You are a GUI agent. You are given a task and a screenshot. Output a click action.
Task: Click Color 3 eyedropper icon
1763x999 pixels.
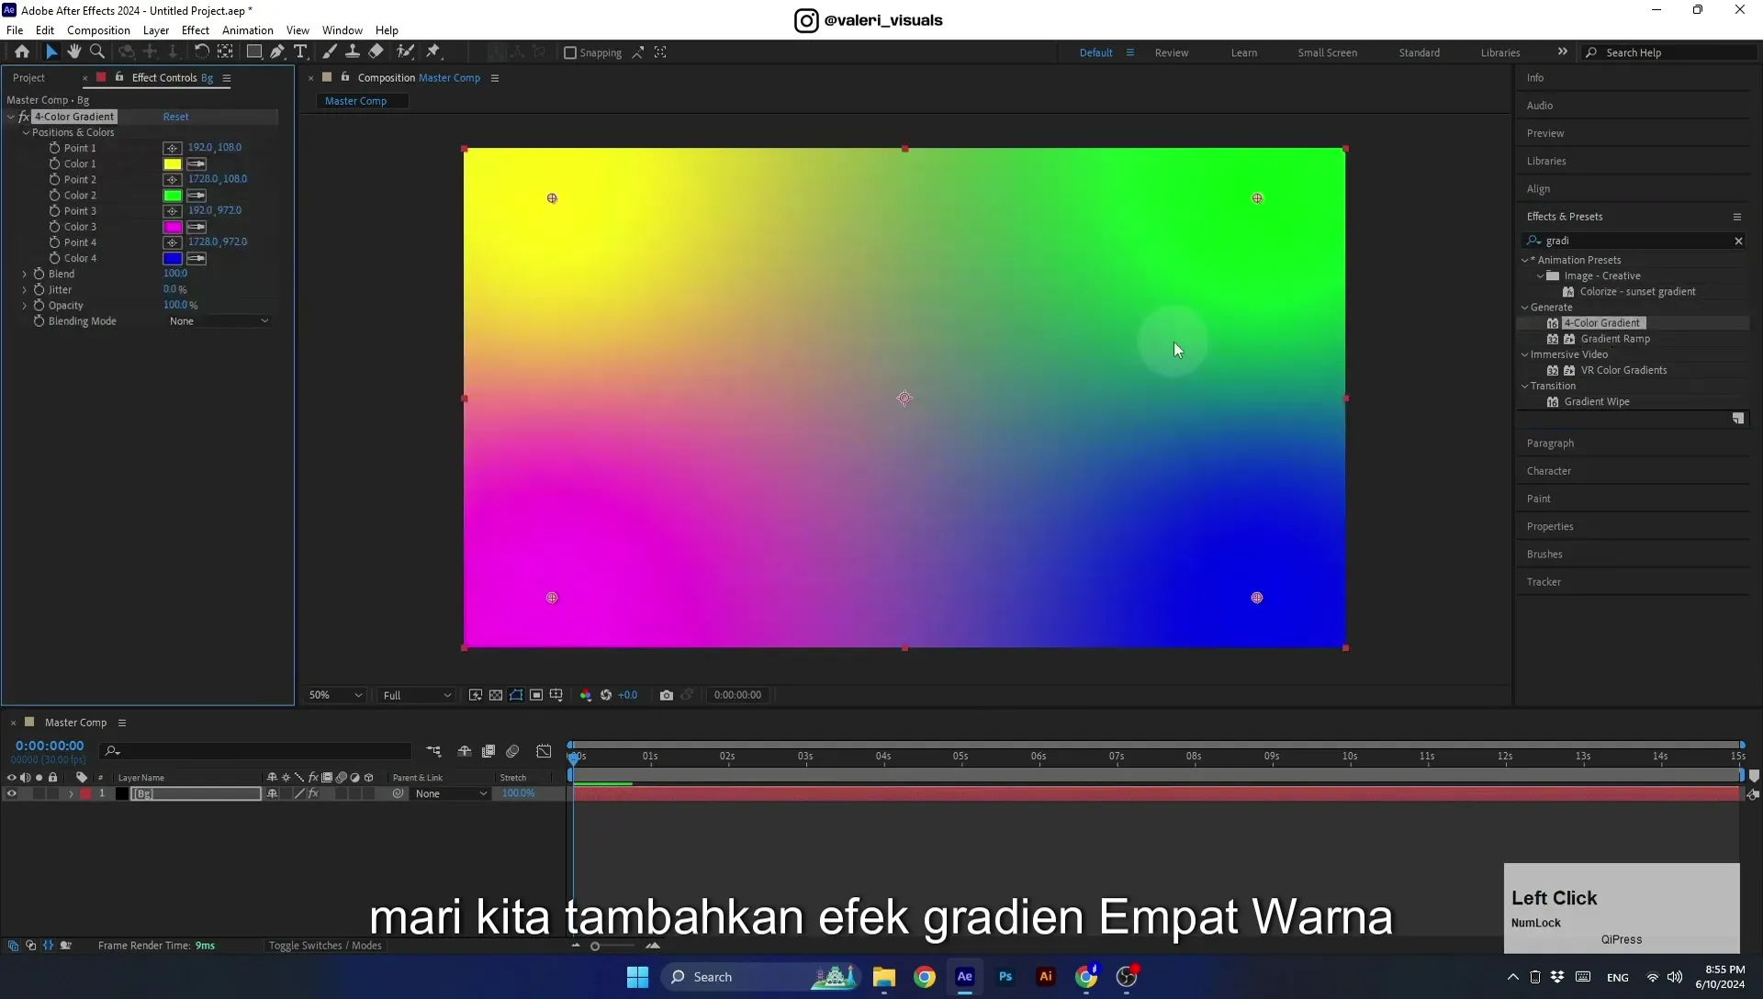197,227
